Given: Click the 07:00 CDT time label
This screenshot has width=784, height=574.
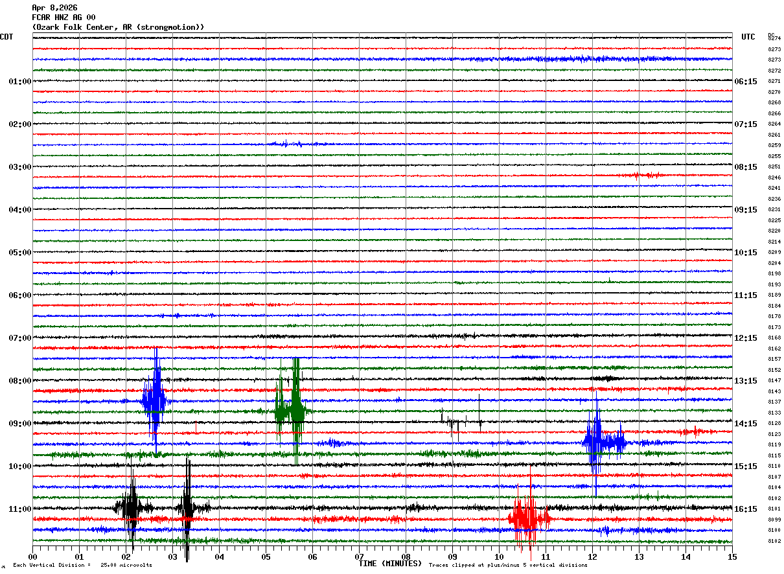Looking at the screenshot, I should click(x=20, y=338).
